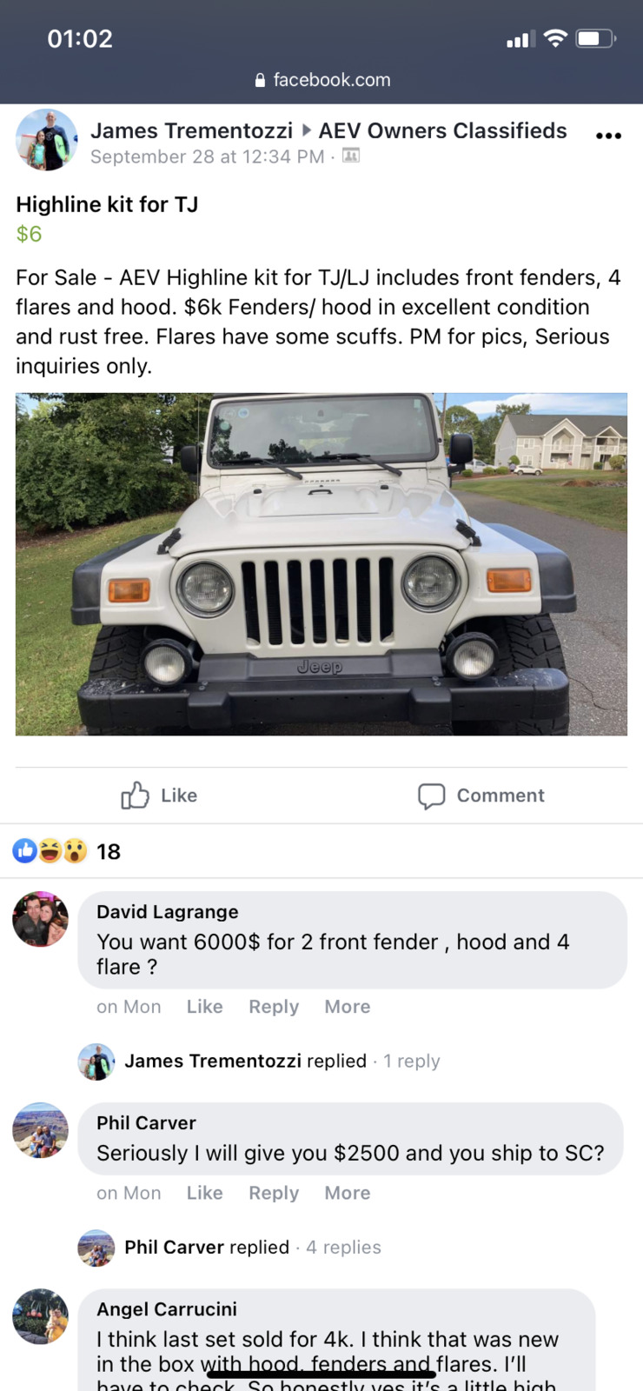
Task: Tap the group audience icon beside the post date
Action: [x=351, y=156]
